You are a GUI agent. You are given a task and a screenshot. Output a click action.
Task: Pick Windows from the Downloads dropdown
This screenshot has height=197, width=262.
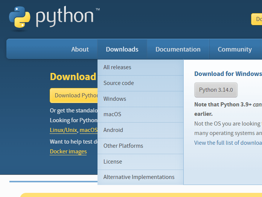click(115, 99)
